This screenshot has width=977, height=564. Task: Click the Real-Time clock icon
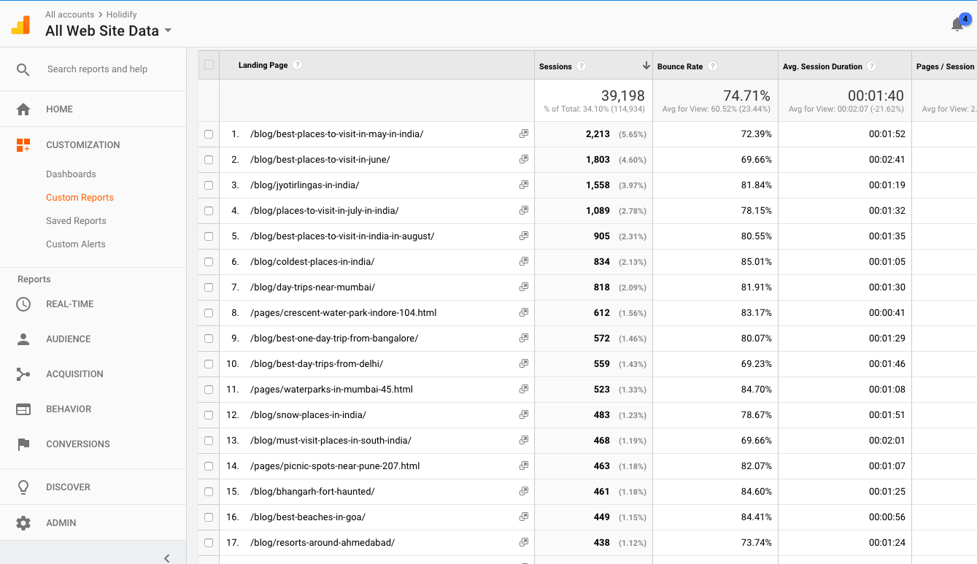click(x=23, y=304)
